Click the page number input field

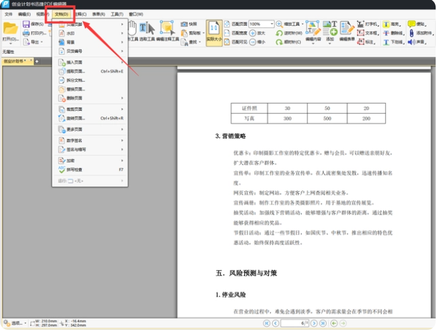[295, 323]
